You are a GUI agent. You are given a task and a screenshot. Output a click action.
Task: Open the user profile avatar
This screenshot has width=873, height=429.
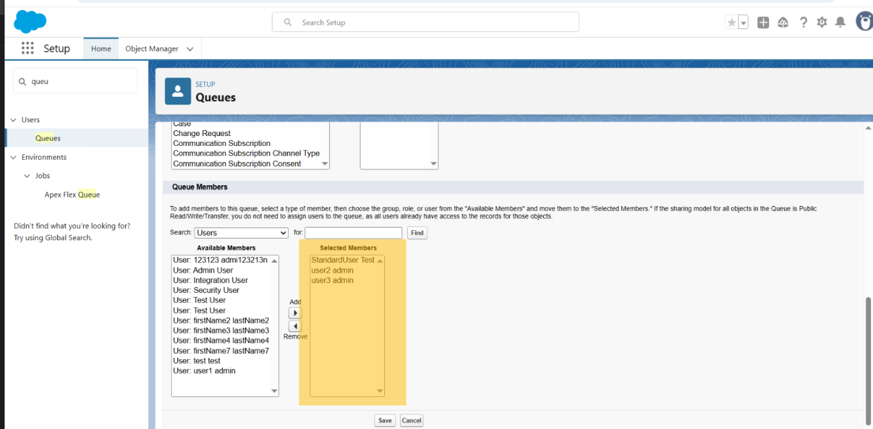[x=864, y=23]
